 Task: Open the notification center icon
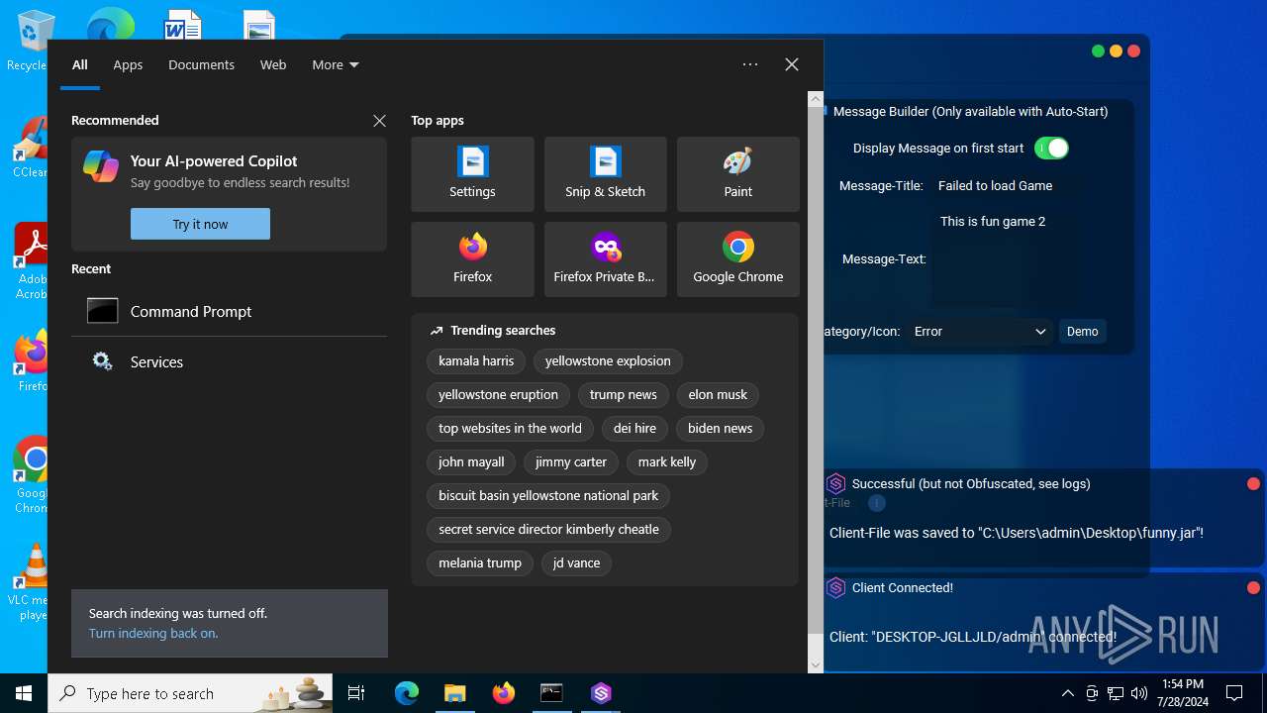tap(1234, 693)
